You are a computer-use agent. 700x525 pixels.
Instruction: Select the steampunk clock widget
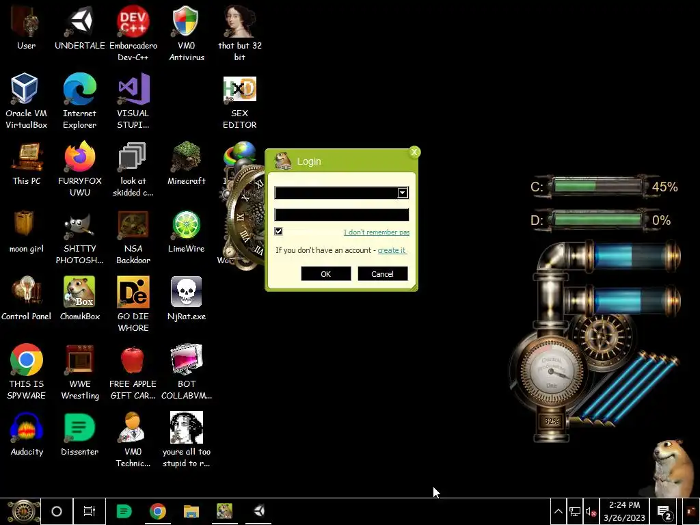245,217
